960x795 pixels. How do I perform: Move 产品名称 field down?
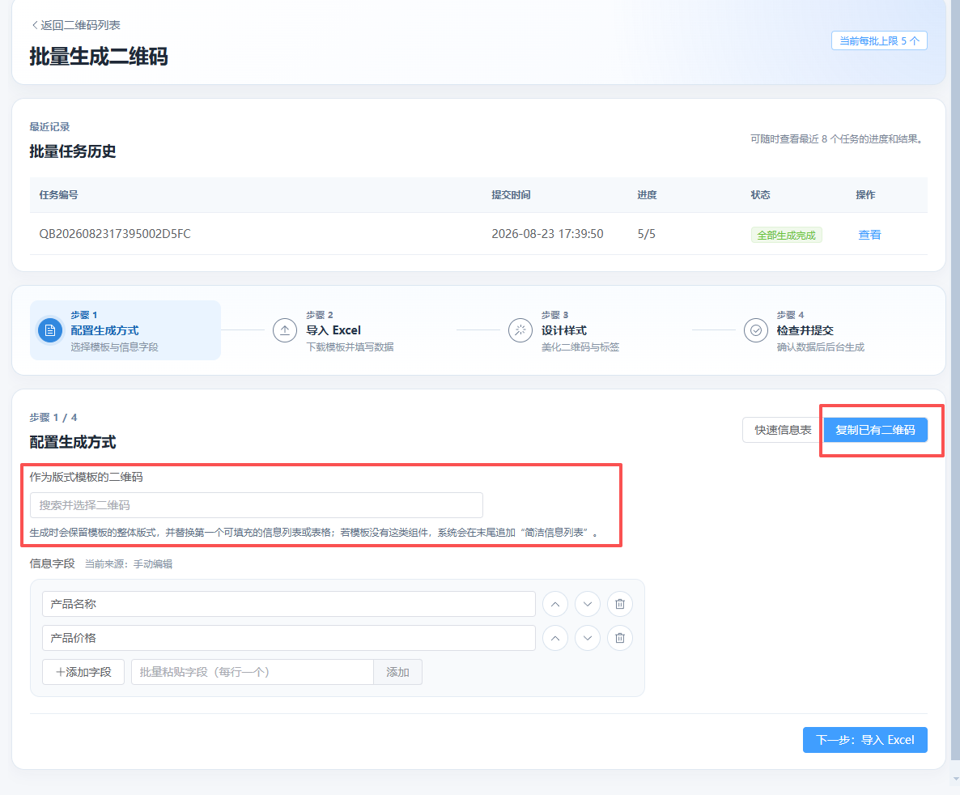click(x=588, y=605)
